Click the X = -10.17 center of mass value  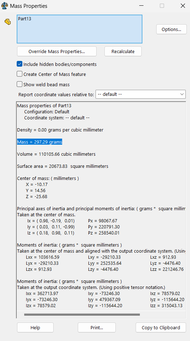(x=36, y=185)
